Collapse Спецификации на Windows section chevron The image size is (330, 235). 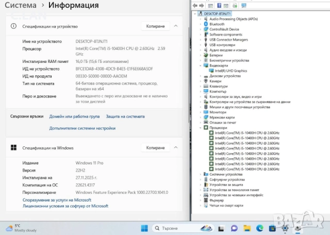pos(176,147)
